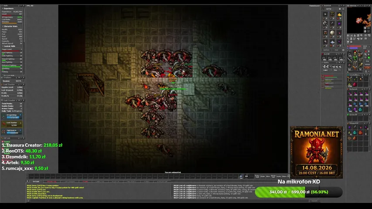Select the teal gem in Winged BP
This screenshot has width=372, height=209.
click(x=355, y=133)
